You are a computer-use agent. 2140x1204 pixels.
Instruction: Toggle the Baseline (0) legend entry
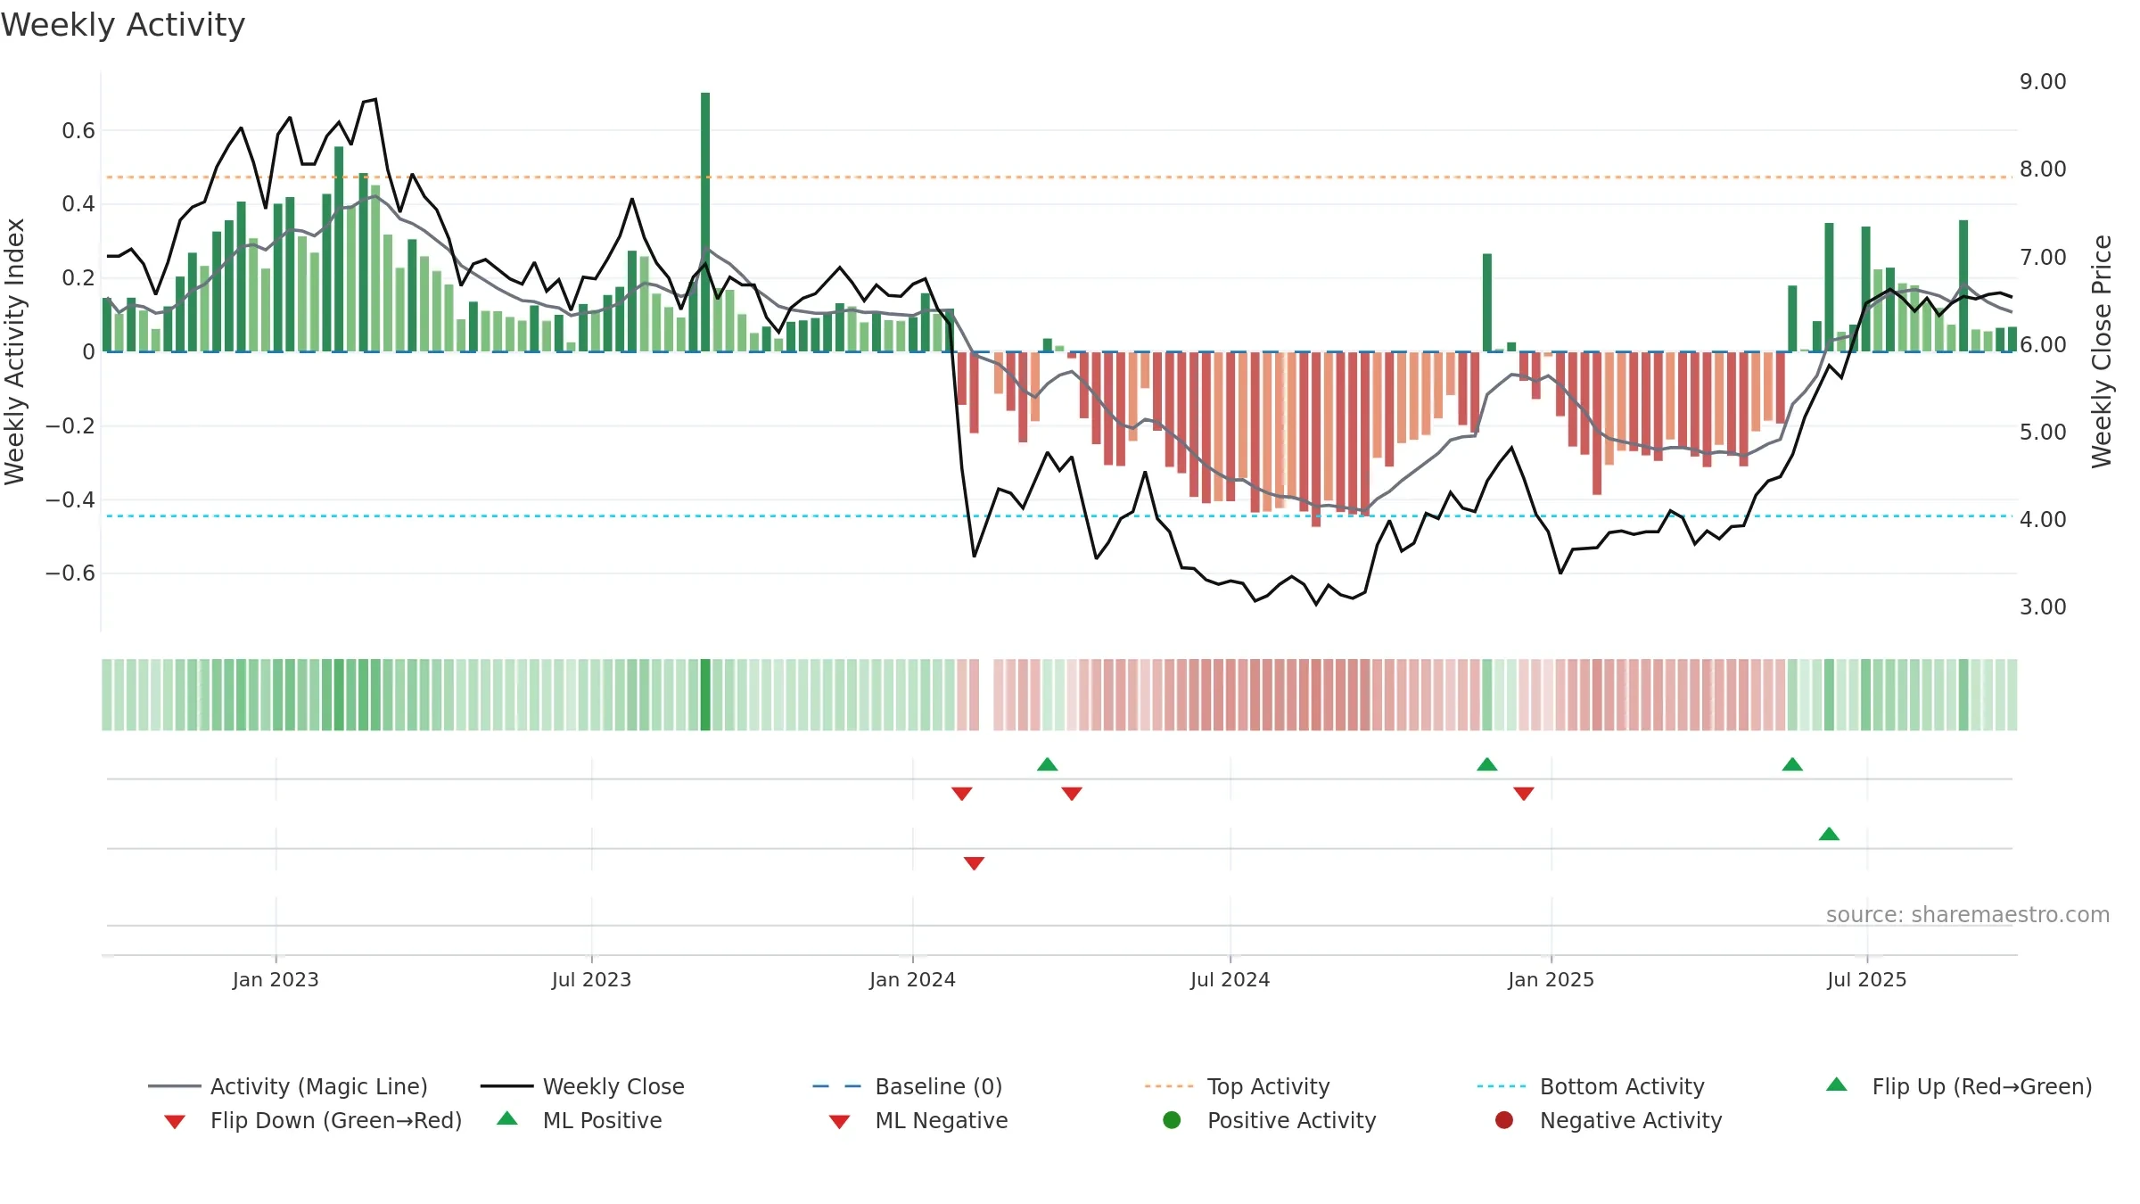click(x=908, y=1086)
